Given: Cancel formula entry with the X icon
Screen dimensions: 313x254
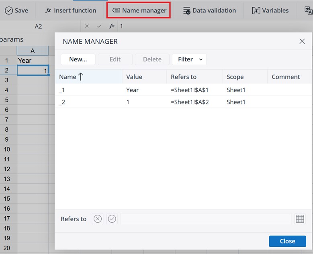Looking at the screenshot, I should click(x=87, y=26).
